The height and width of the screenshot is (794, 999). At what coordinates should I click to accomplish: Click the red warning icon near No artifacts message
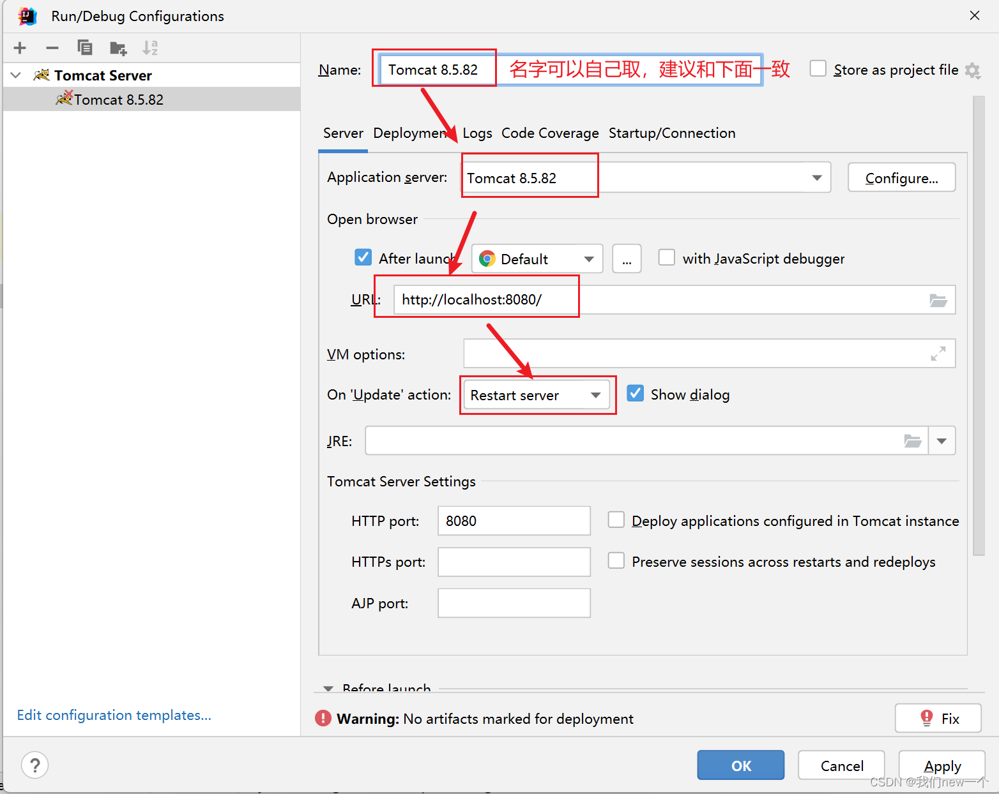pos(323,719)
